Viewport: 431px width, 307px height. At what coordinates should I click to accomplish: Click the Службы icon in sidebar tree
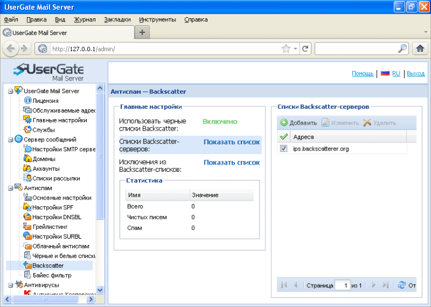[x=27, y=129]
